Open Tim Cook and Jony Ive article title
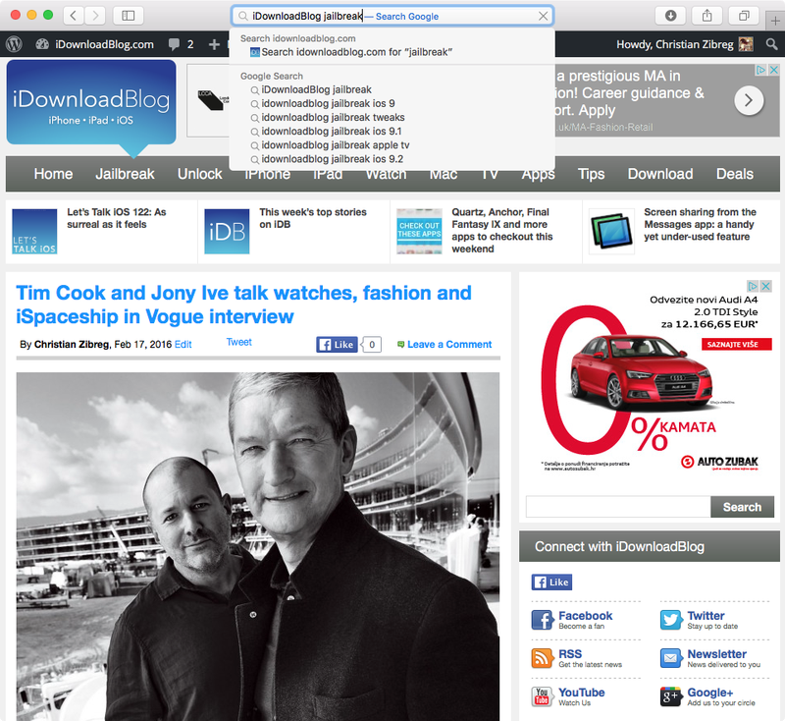 click(243, 305)
